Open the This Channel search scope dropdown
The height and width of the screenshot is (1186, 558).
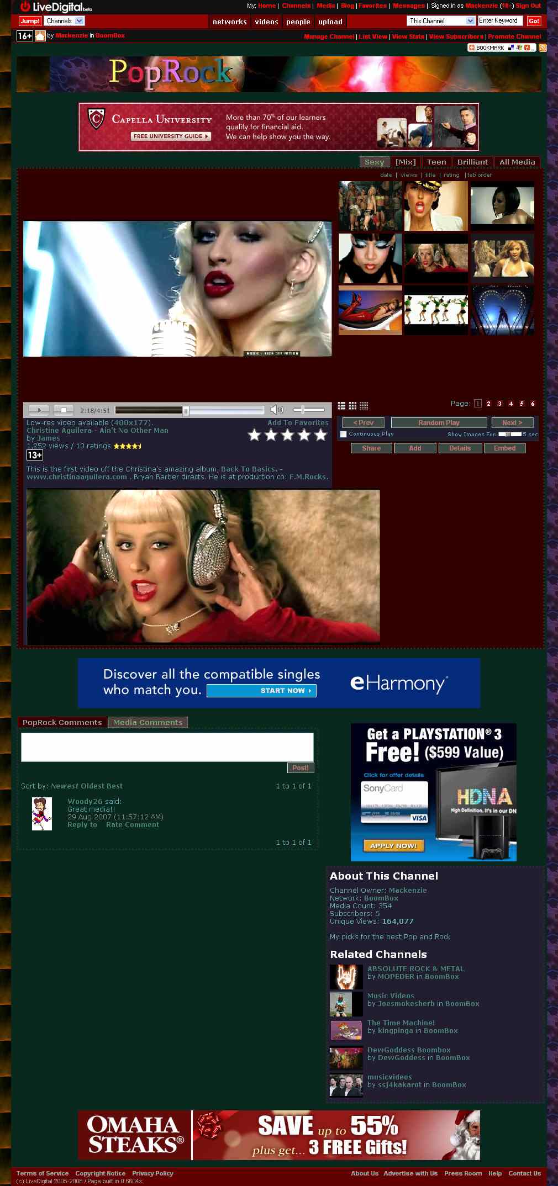tap(441, 21)
